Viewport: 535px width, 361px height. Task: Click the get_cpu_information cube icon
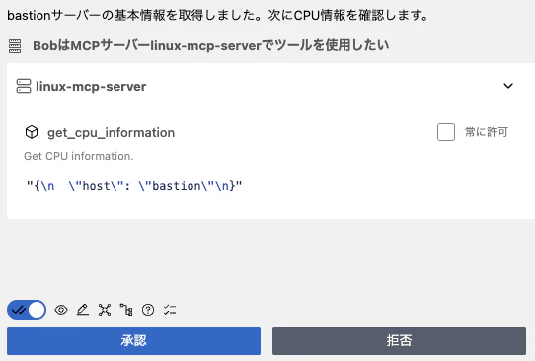(32, 132)
